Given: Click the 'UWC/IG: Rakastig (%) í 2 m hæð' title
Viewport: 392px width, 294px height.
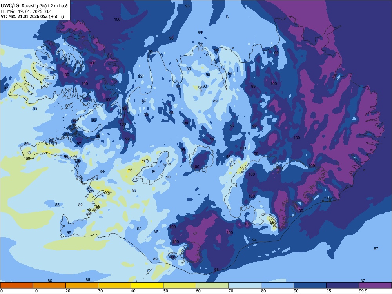Looking at the screenshot, I should point(34,6).
